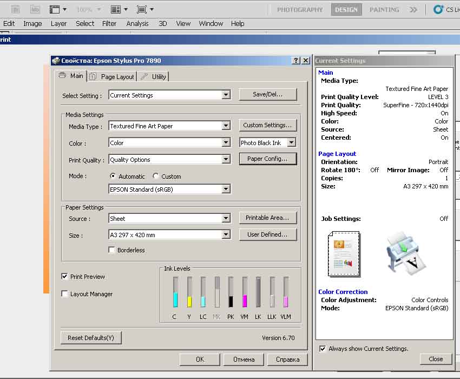Click the Vivid Light Magenta ink bar
This screenshot has height=379, width=460.
click(286, 292)
